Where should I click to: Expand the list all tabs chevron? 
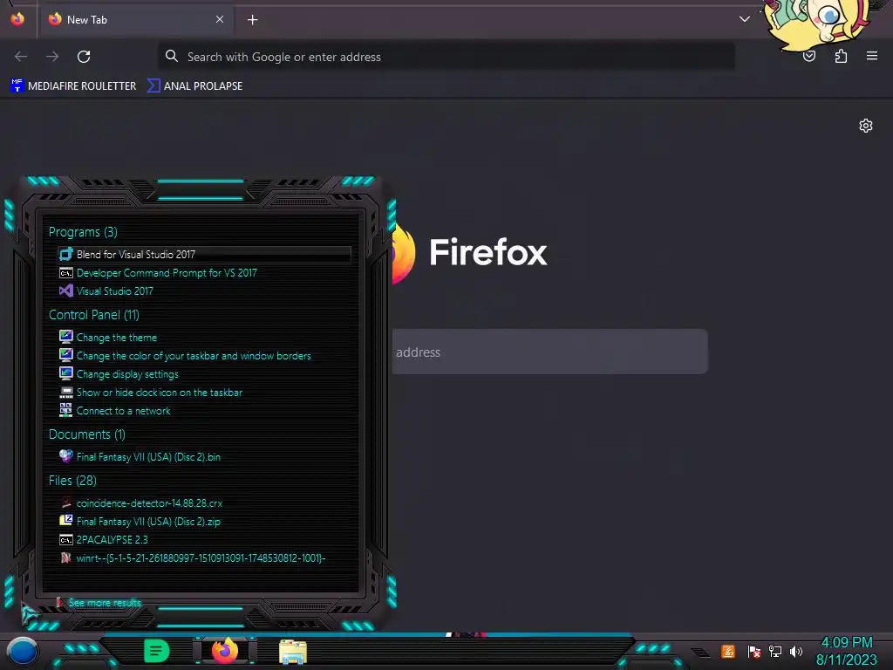[x=744, y=19]
